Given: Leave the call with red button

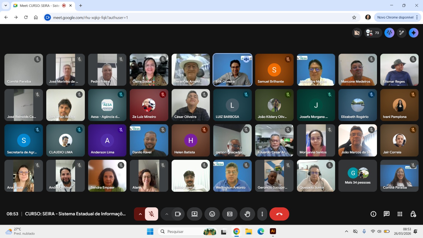Looking at the screenshot, I should point(279,214).
